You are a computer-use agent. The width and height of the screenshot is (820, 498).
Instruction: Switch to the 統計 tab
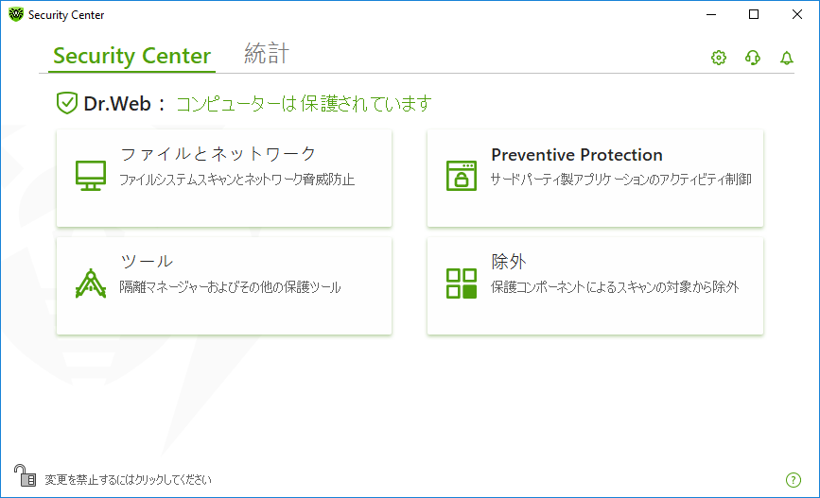point(267,54)
